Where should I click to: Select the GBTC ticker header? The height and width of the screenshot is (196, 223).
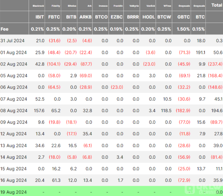click(x=184, y=17)
